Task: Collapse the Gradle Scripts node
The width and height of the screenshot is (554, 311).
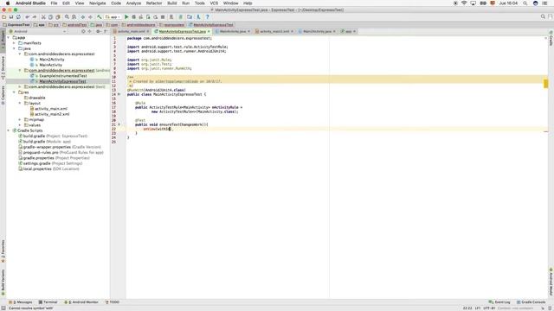Action: click(9, 130)
